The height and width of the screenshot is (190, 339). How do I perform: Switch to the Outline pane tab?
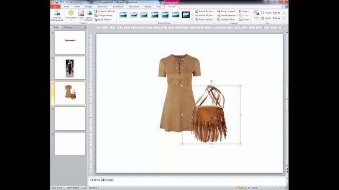click(68, 27)
